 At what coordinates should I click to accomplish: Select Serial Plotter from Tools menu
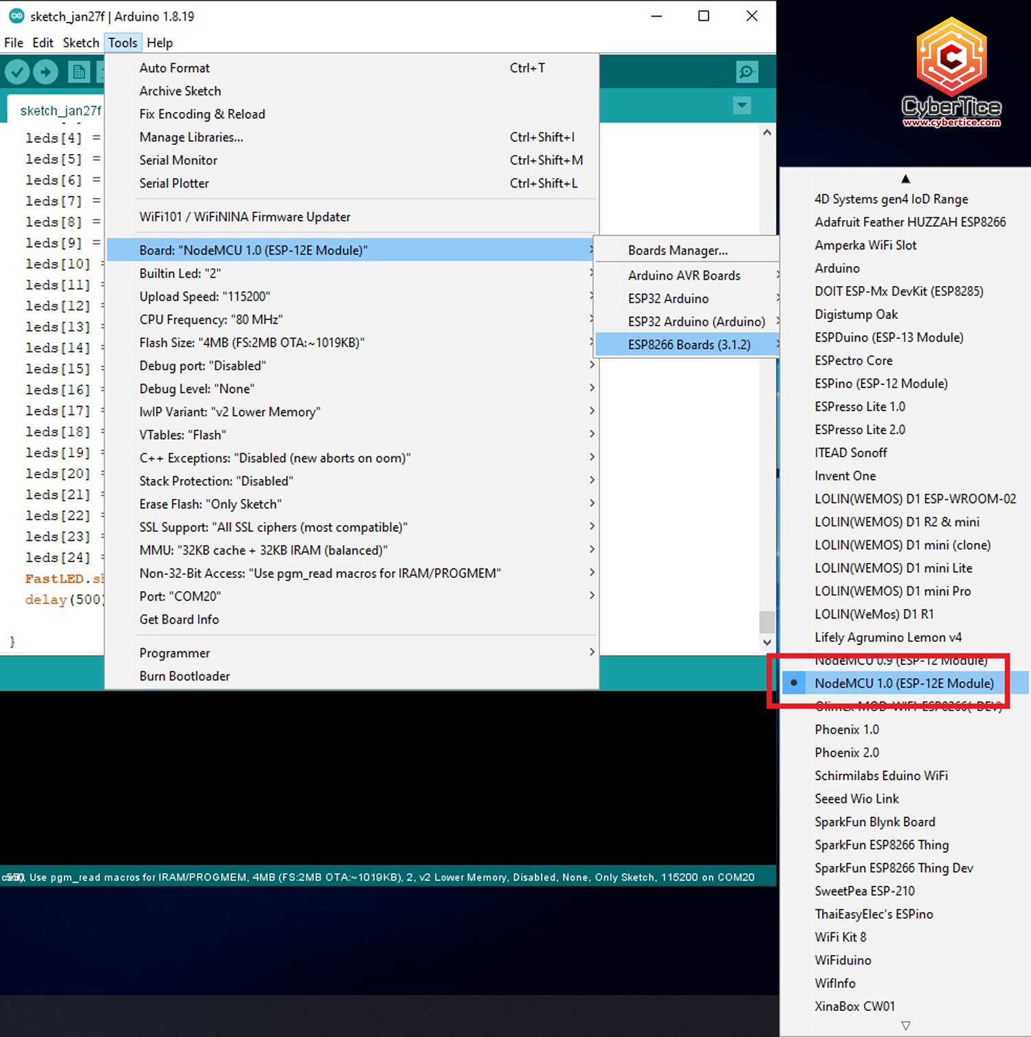coord(174,183)
